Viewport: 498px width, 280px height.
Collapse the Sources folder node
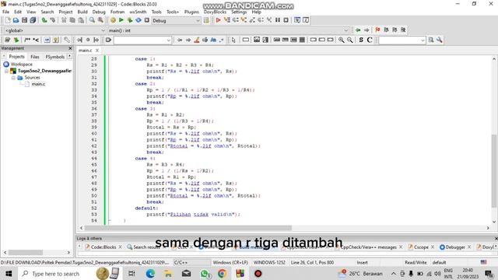click(x=13, y=78)
